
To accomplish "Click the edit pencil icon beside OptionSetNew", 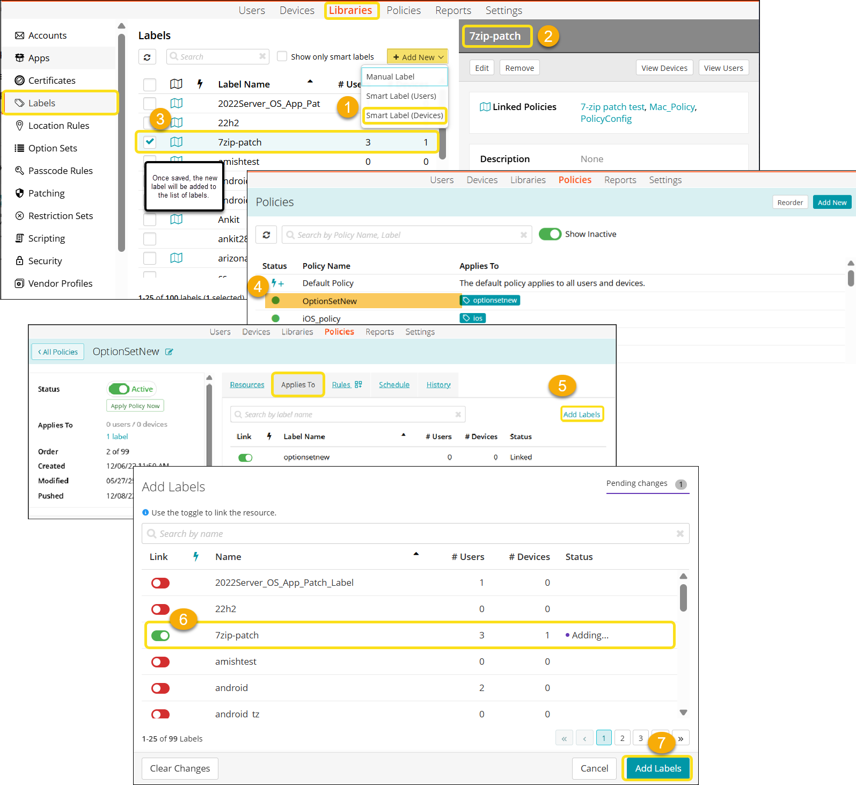I will pyautogui.click(x=169, y=352).
